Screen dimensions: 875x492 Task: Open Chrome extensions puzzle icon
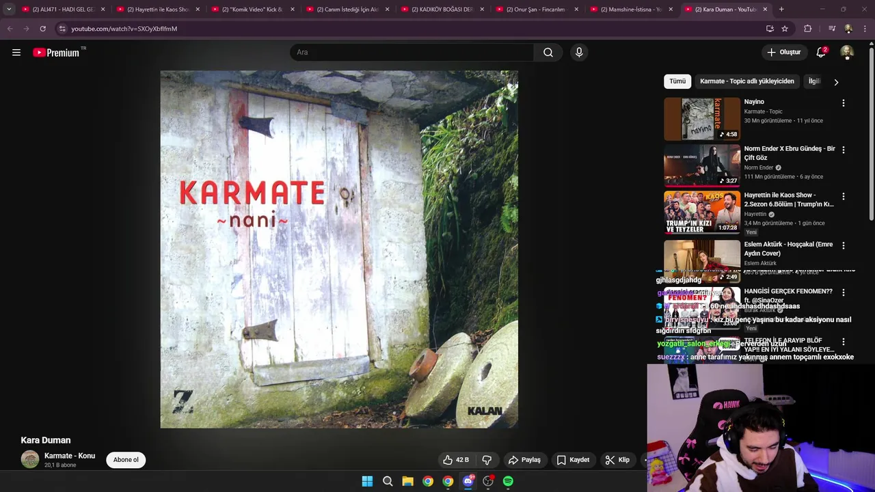[x=807, y=29]
